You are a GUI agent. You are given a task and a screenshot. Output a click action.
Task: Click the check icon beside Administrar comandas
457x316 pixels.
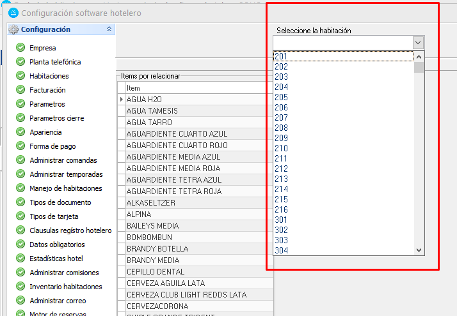coord(20,160)
